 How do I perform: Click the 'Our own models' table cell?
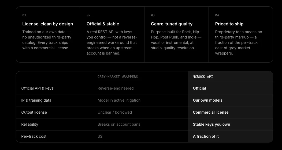click(207, 100)
